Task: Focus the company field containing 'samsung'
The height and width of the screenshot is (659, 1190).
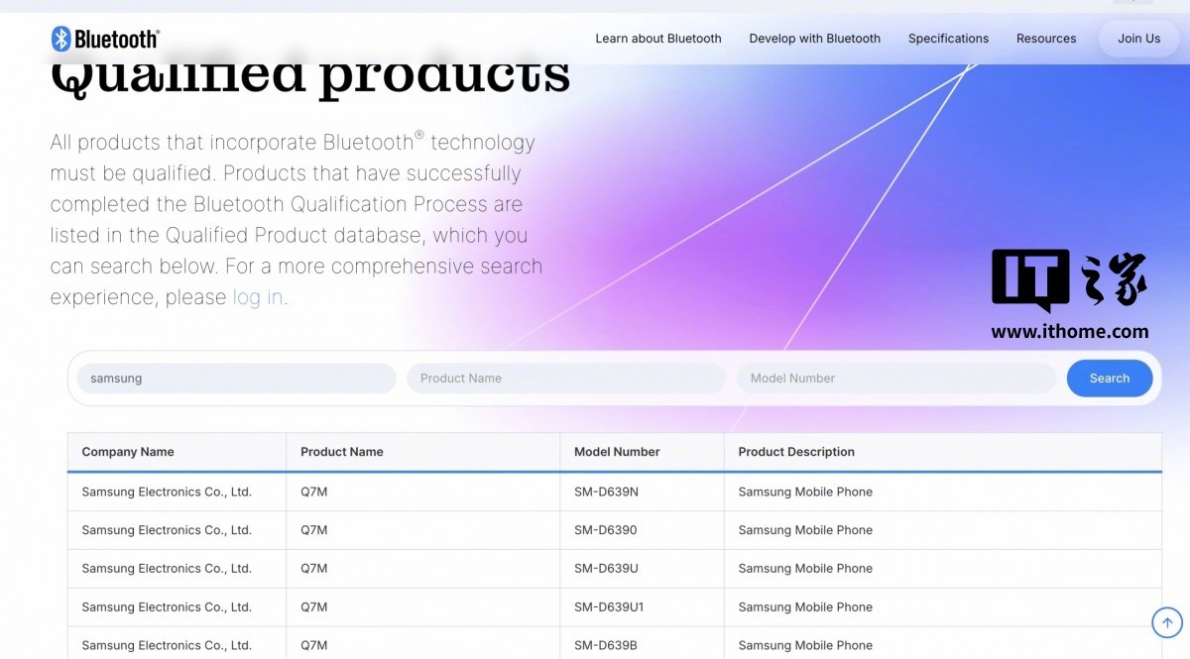Action: point(236,379)
